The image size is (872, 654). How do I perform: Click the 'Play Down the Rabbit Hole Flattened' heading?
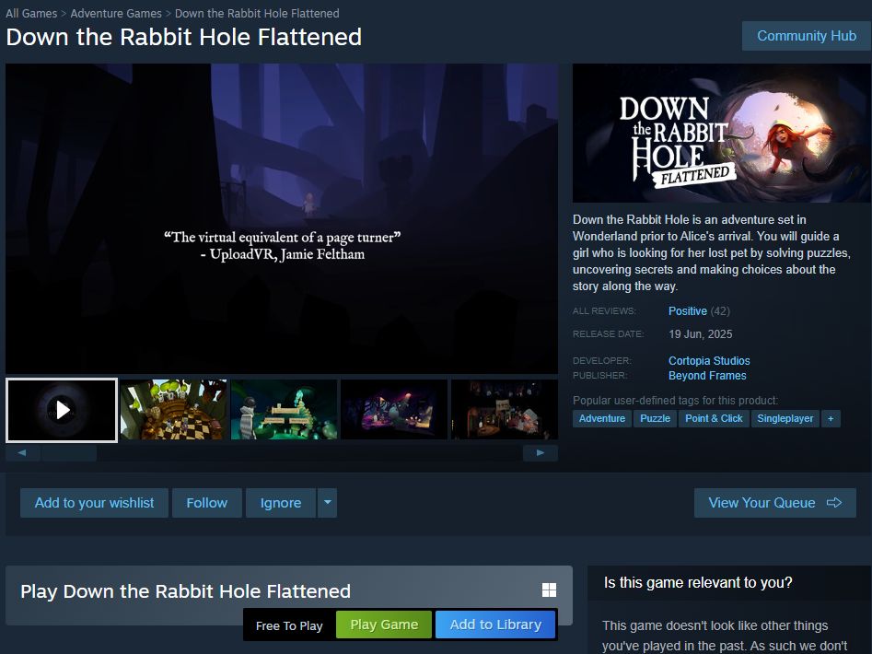(x=186, y=591)
